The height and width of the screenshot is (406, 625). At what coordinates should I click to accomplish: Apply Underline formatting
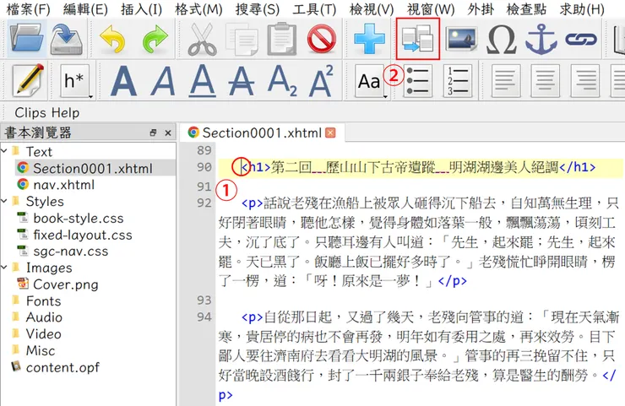(x=203, y=81)
